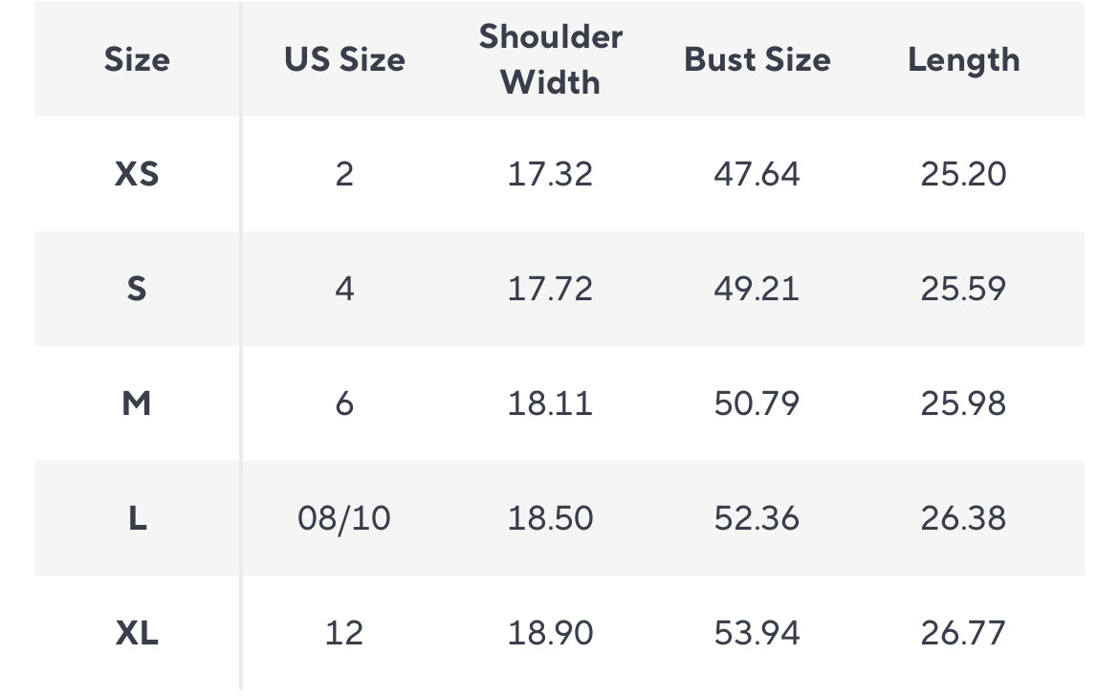Select the Shoulder Width column header
This screenshot has height=698, width=1119.
(550, 59)
